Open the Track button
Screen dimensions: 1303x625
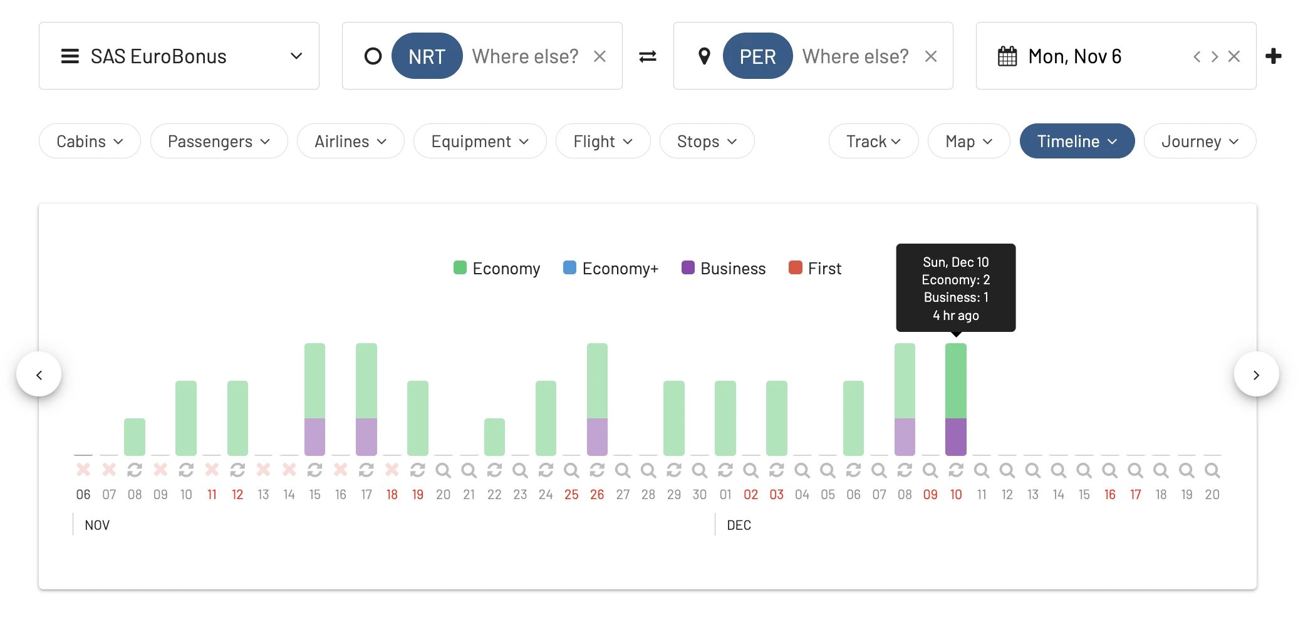(873, 141)
